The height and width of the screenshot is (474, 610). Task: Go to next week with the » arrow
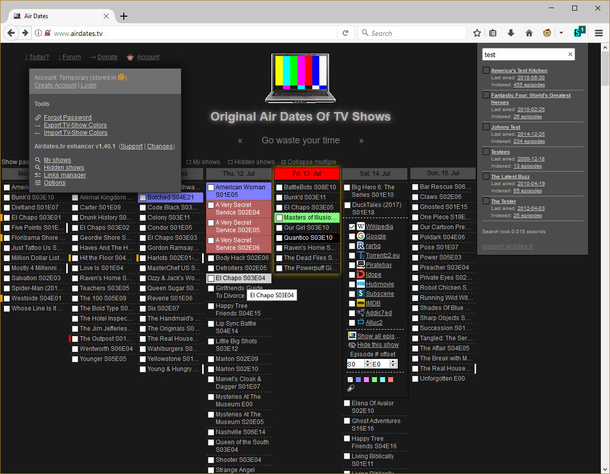click(361, 140)
